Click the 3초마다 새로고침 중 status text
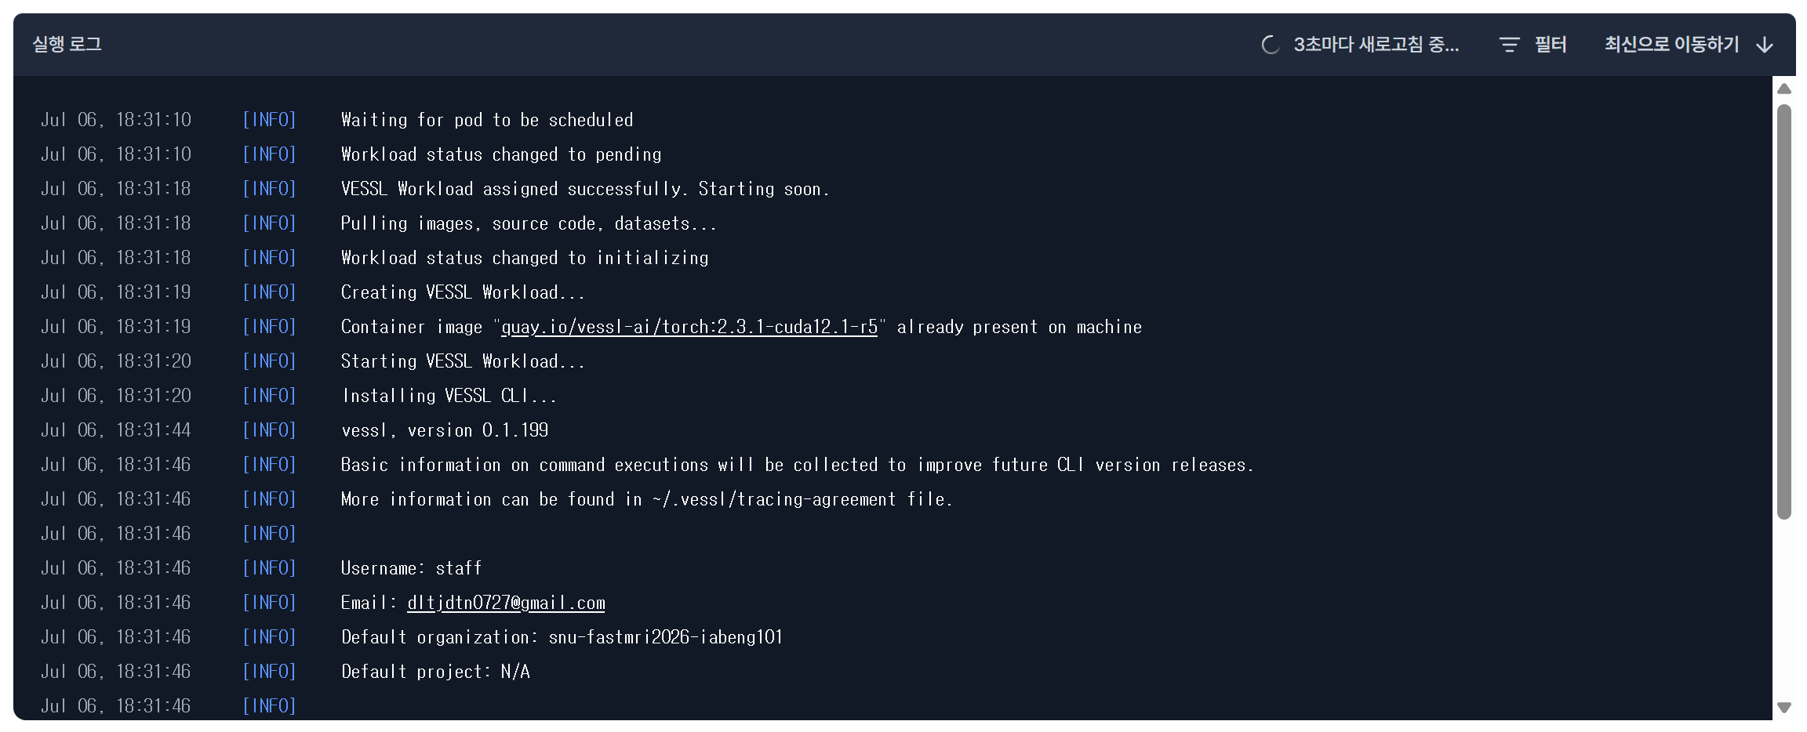This screenshot has height=732, width=1807. coord(1376,45)
